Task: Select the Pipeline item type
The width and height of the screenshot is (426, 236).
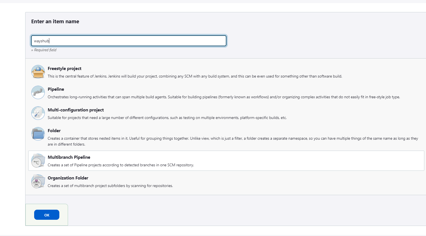Action: (x=56, y=89)
